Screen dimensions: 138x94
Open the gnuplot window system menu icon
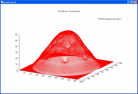click(x=2, y=2)
